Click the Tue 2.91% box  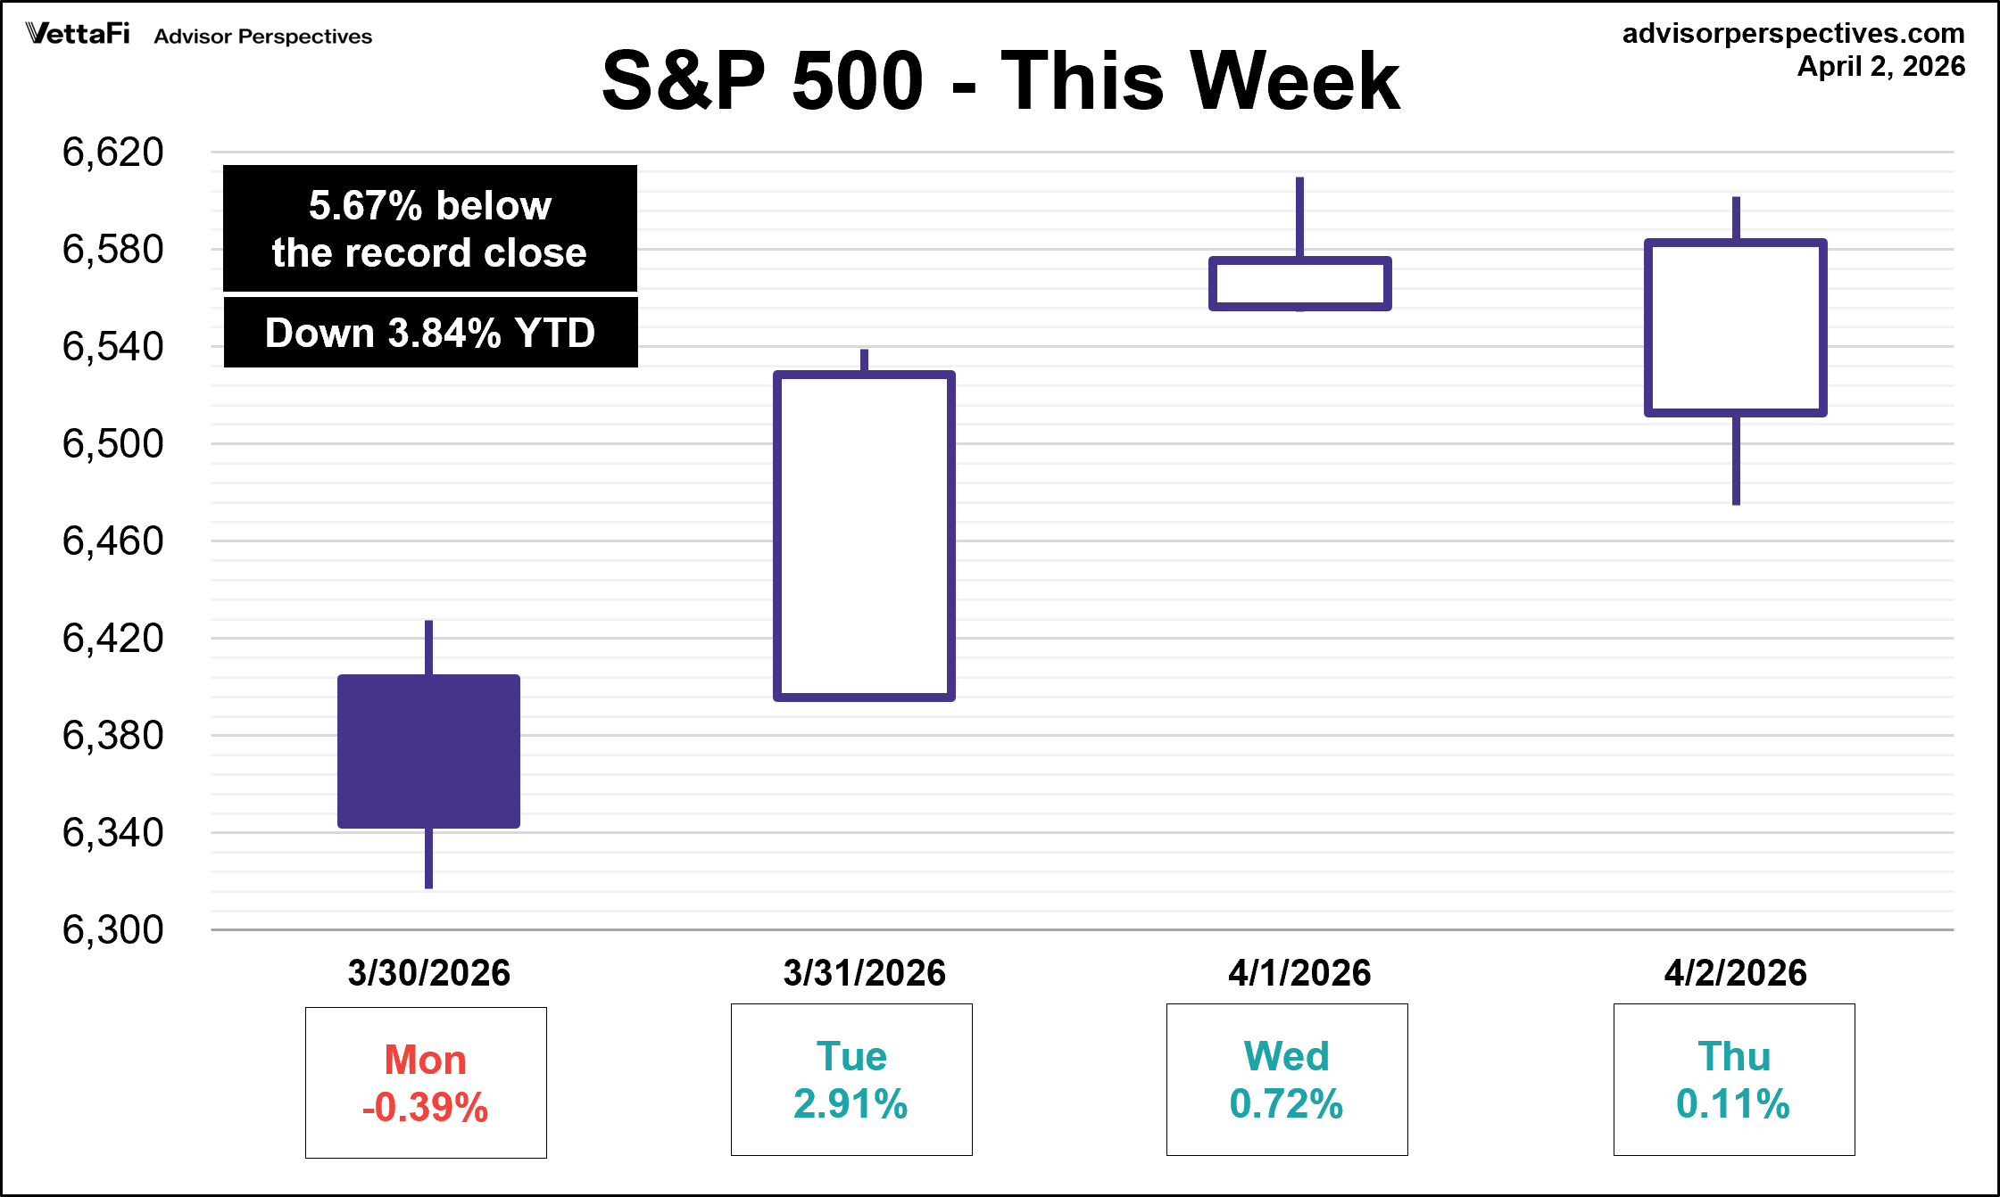[851, 1079]
